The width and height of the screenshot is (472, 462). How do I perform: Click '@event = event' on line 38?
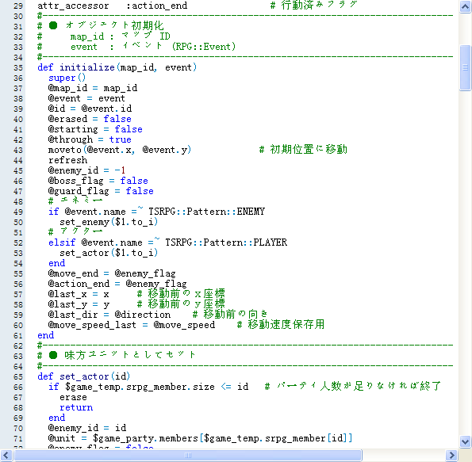pos(86,98)
